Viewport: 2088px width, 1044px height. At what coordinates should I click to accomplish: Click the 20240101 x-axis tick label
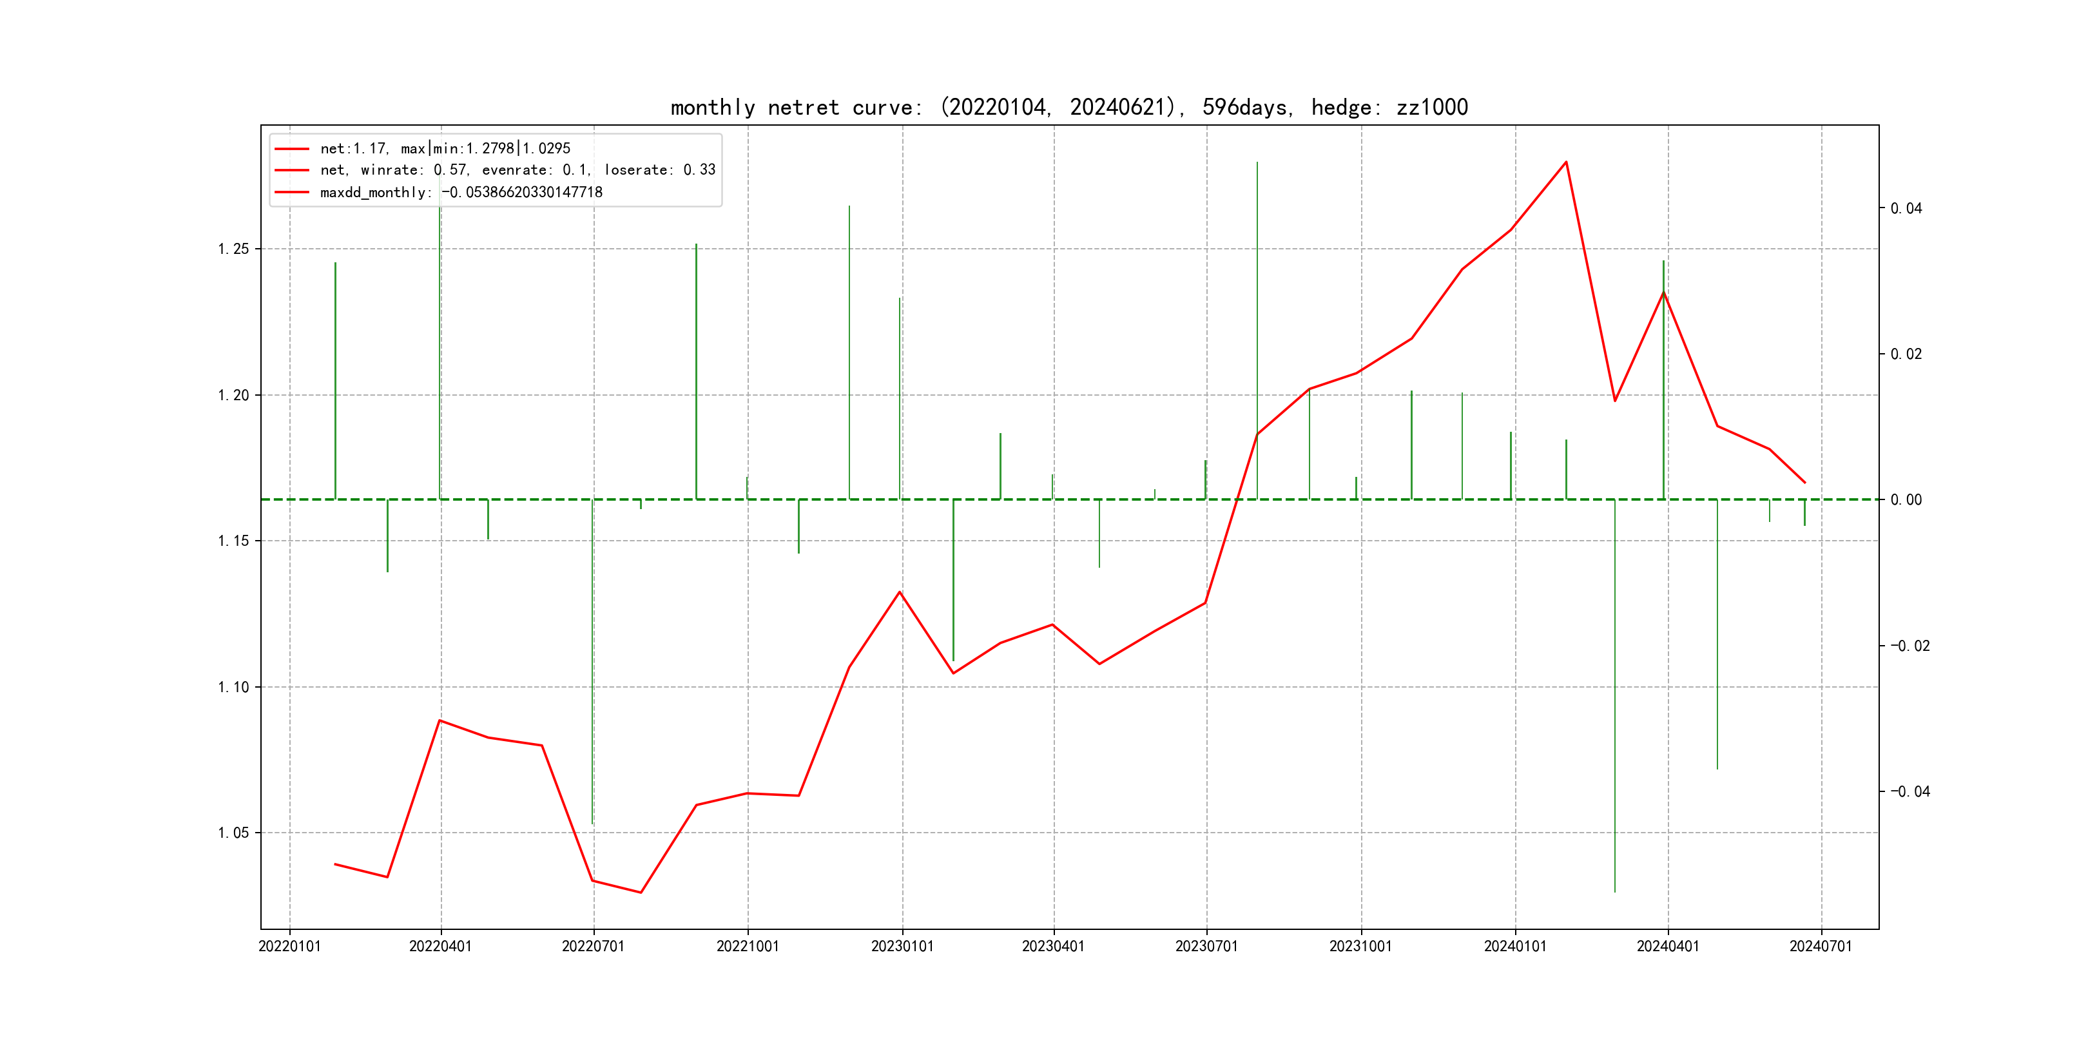click(1515, 946)
